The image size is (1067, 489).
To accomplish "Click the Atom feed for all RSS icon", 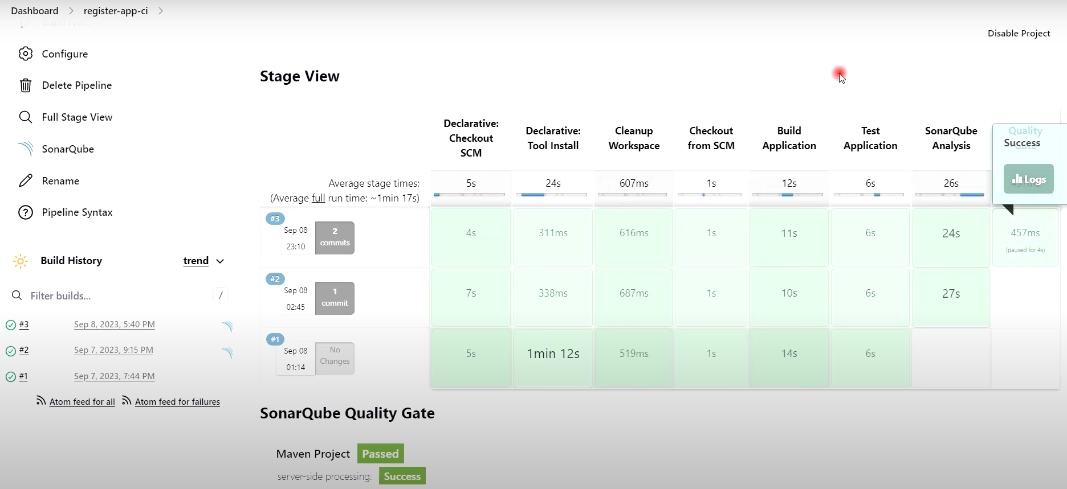I will click(x=41, y=401).
